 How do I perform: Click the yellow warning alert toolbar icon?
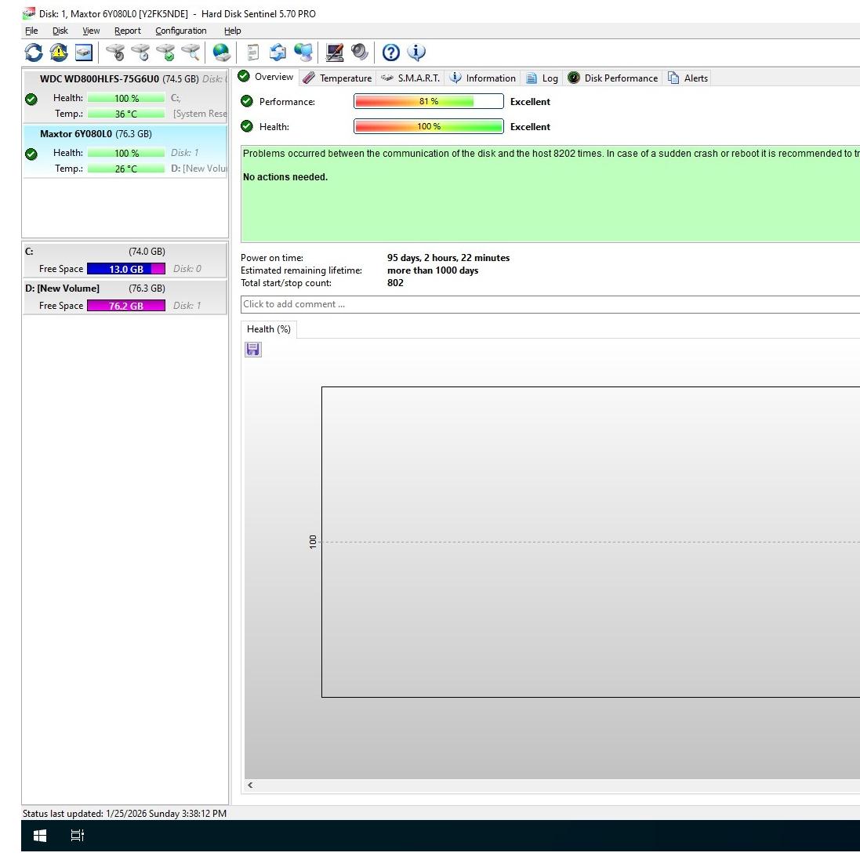(x=59, y=53)
